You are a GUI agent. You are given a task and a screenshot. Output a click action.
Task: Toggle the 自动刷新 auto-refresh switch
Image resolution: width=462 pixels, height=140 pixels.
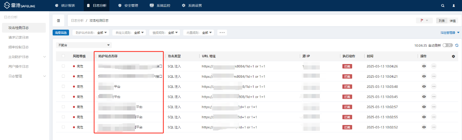[447, 45]
